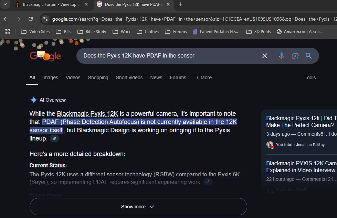This screenshot has width=337, height=218.
Task: Open source link icon after 'lineup.'
Action: click(x=54, y=139)
